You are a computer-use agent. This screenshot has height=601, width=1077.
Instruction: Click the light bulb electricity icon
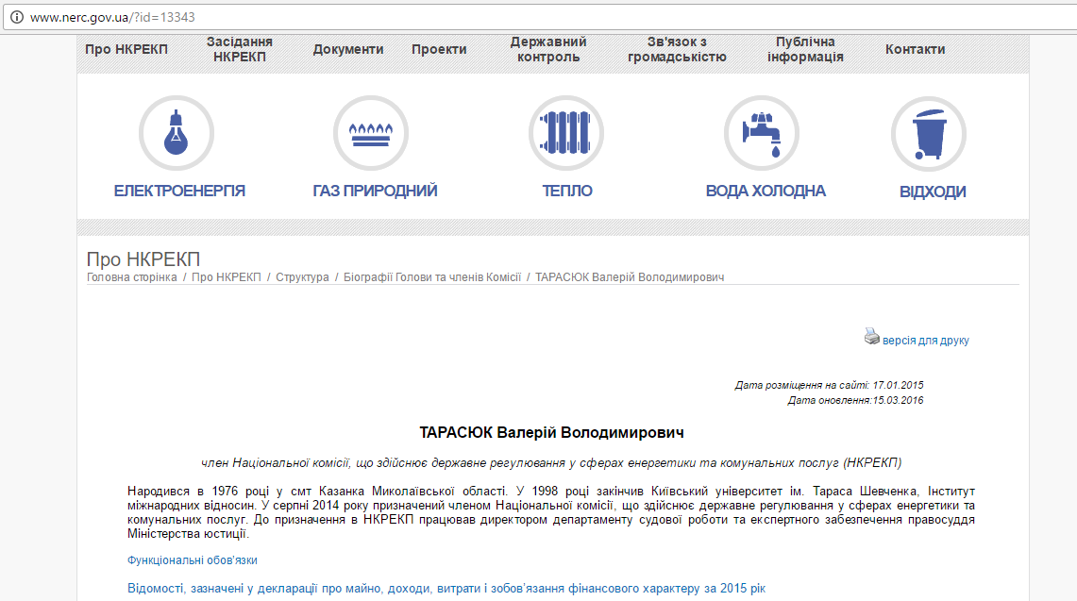point(177,133)
